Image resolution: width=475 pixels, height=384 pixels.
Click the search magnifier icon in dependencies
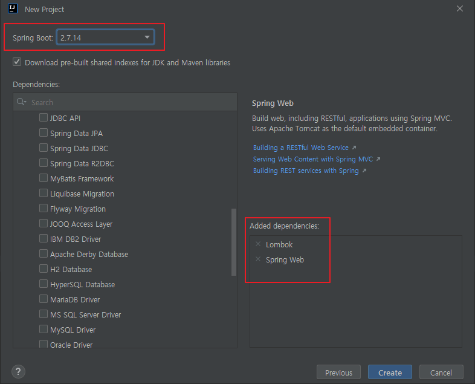21,102
